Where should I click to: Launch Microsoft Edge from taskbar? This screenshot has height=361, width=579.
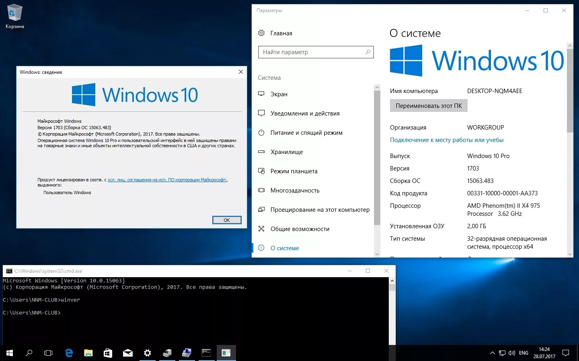tap(69, 353)
